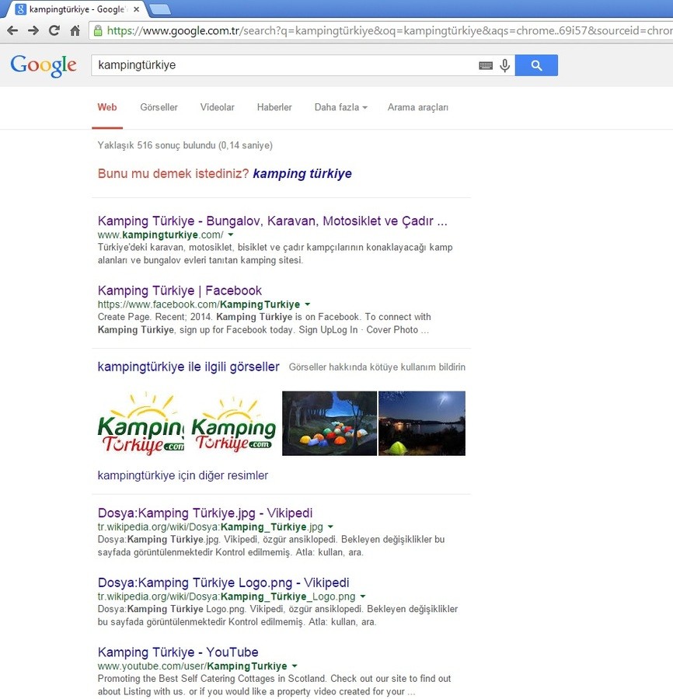Open first Kamping Türkiye logo thumbnail
Viewport: 673px width, 699px height.
141,423
